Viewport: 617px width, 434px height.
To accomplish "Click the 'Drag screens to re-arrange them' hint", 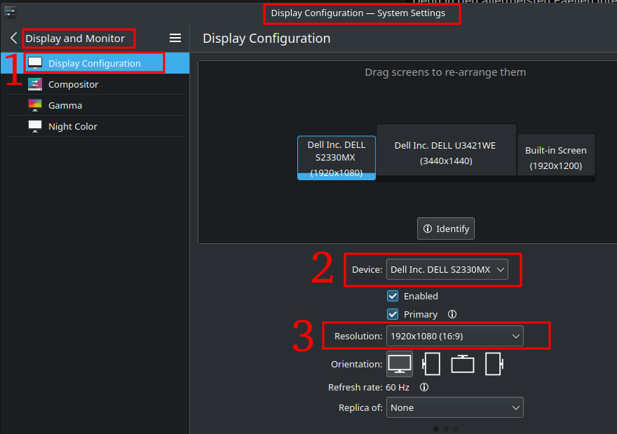I will click(x=445, y=72).
